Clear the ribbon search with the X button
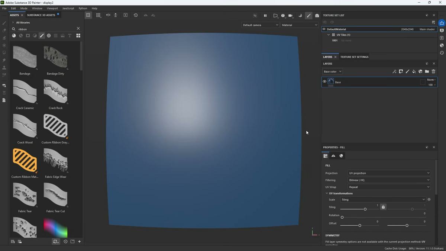The width and height of the screenshot is (446, 251). point(78,28)
